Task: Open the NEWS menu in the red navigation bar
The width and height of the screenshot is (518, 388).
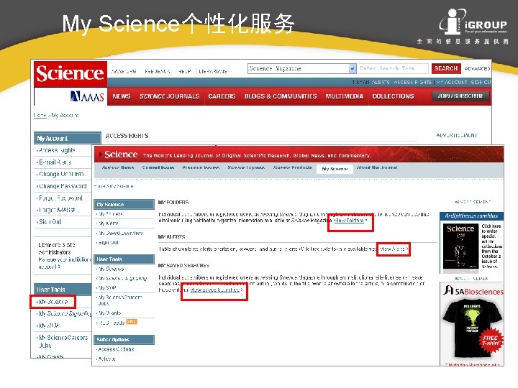Action: pos(122,96)
